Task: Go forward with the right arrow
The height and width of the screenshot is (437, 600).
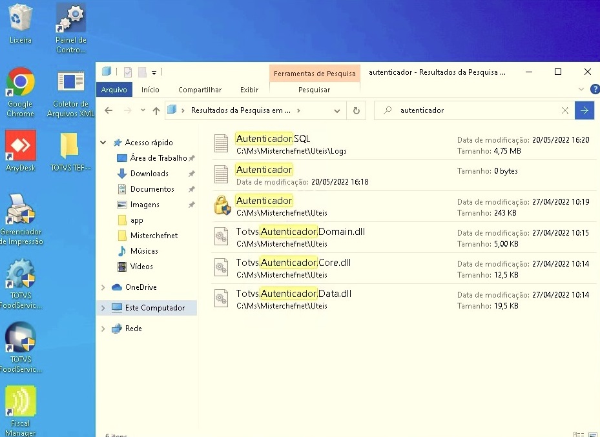Action: pos(127,110)
